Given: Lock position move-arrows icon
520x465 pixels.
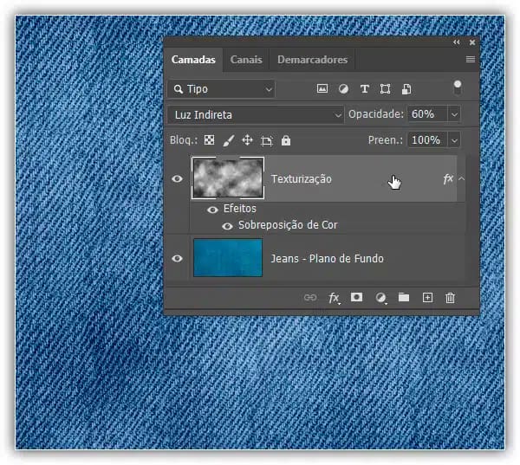Looking at the screenshot, I should pyautogui.click(x=247, y=140).
